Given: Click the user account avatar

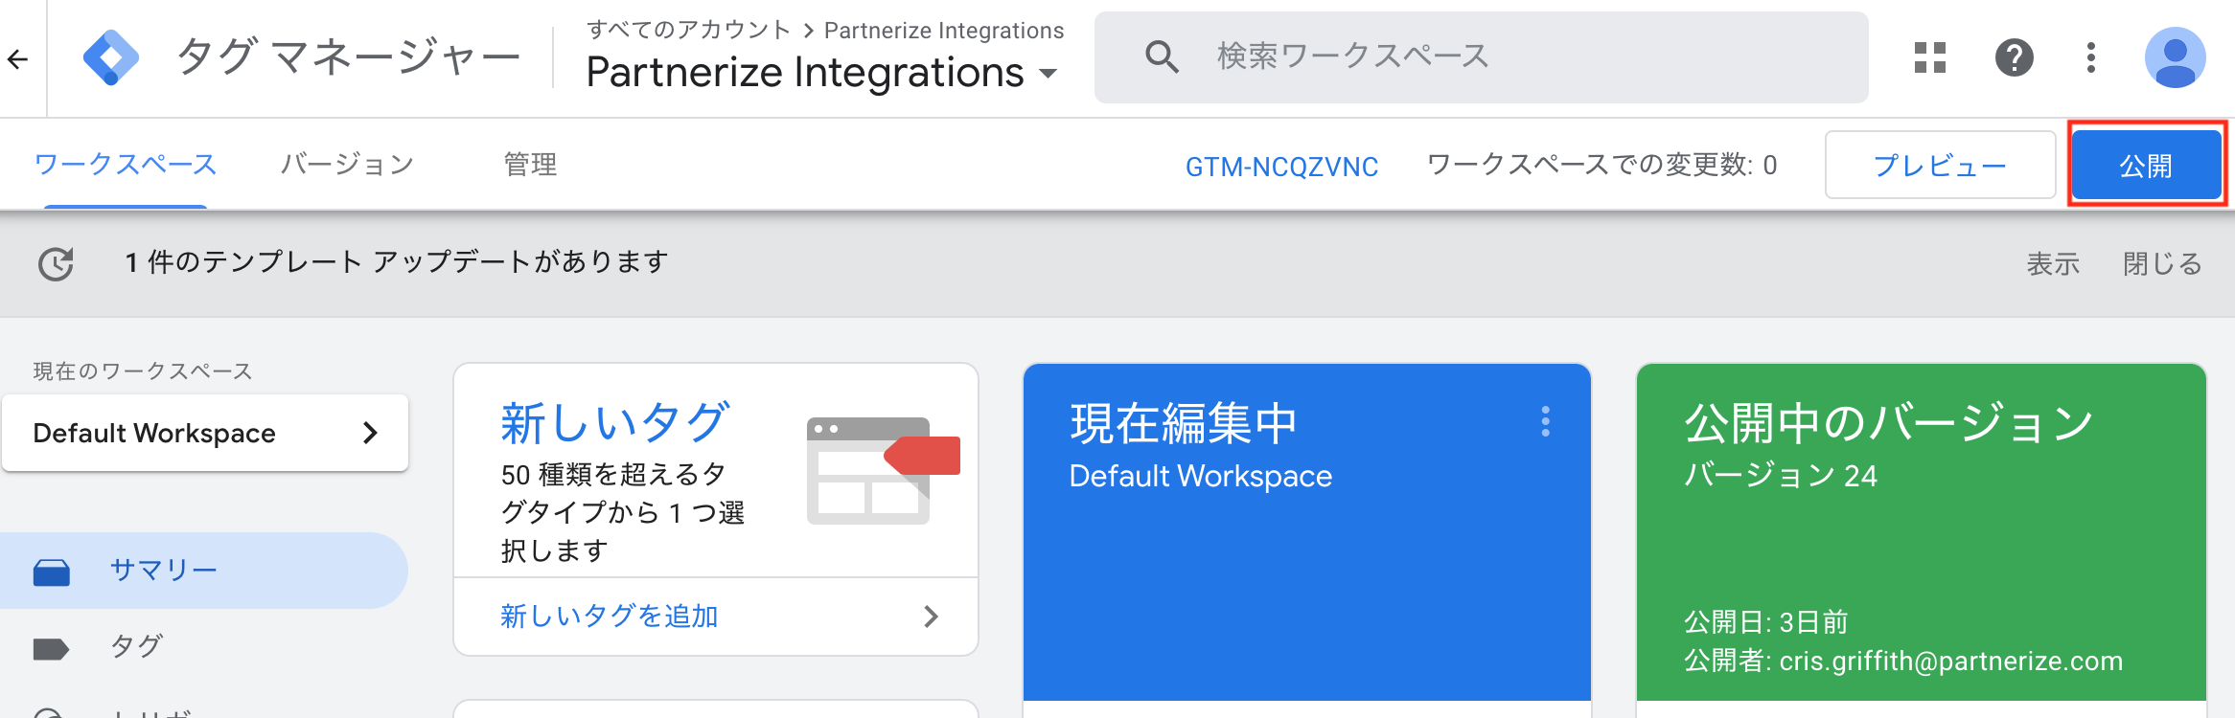Looking at the screenshot, I should pos(2175,57).
